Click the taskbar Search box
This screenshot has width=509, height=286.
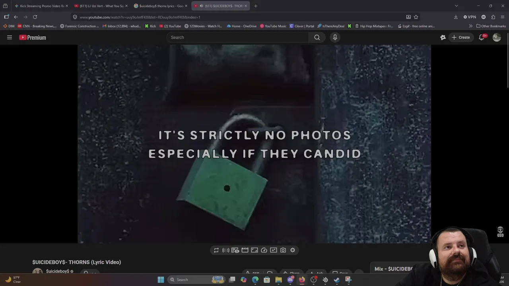click(196, 280)
